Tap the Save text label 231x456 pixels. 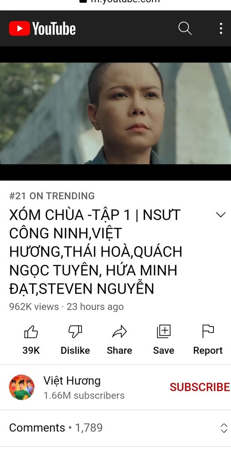point(163,350)
